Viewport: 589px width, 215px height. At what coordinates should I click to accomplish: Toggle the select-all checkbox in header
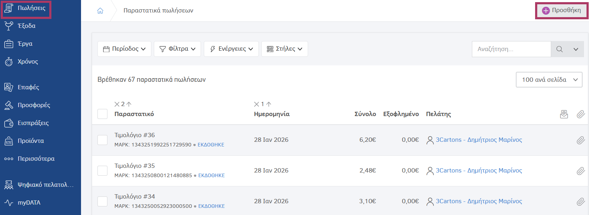pyautogui.click(x=102, y=114)
